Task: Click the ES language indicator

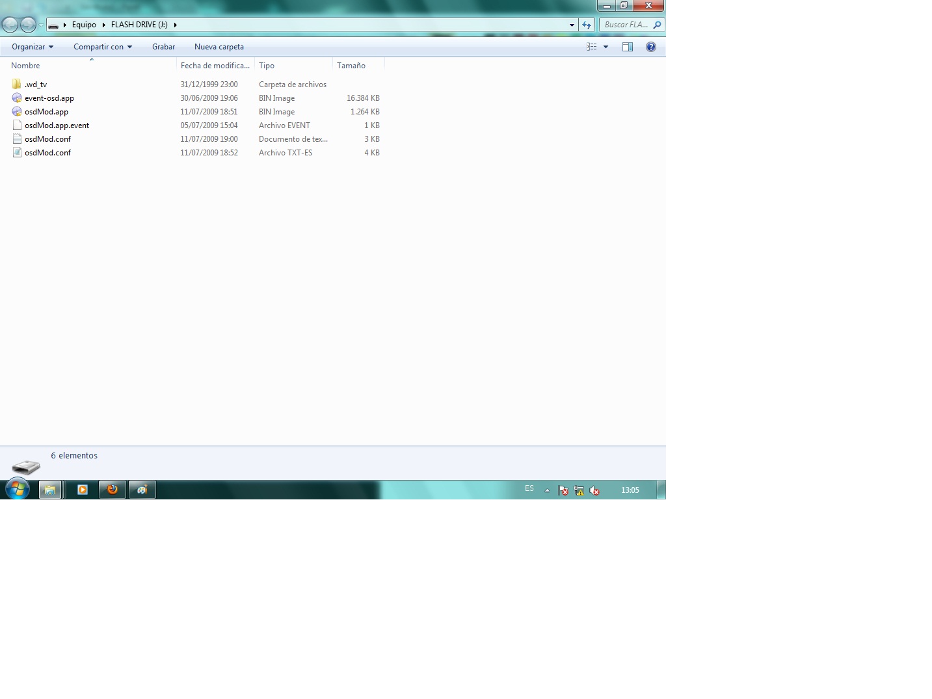Action: click(x=529, y=488)
